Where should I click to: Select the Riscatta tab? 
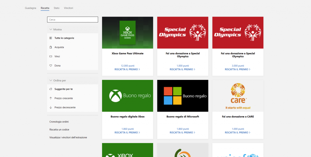[x=45, y=8]
